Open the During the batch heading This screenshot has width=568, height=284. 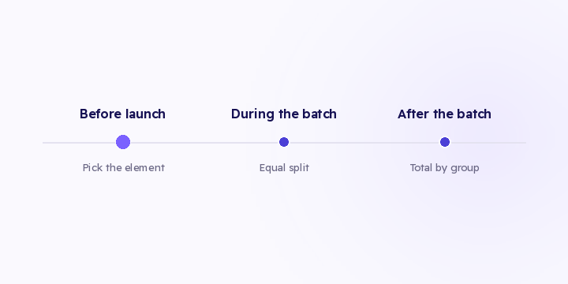pyautogui.click(x=284, y=114)
